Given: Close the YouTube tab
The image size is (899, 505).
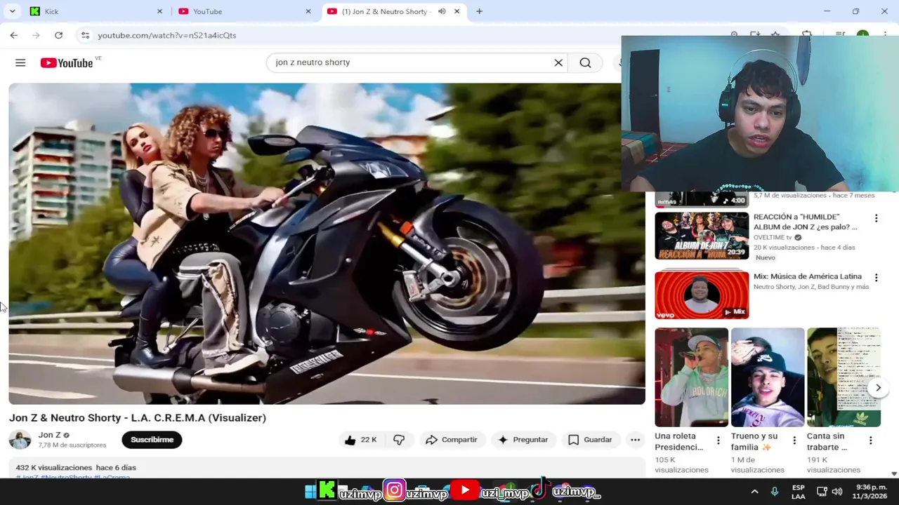Looking at the screenshot, I should [308, 11].
